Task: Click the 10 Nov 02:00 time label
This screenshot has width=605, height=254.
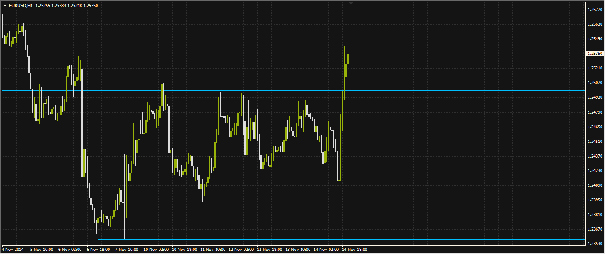Action: click(x=156, y=250)
